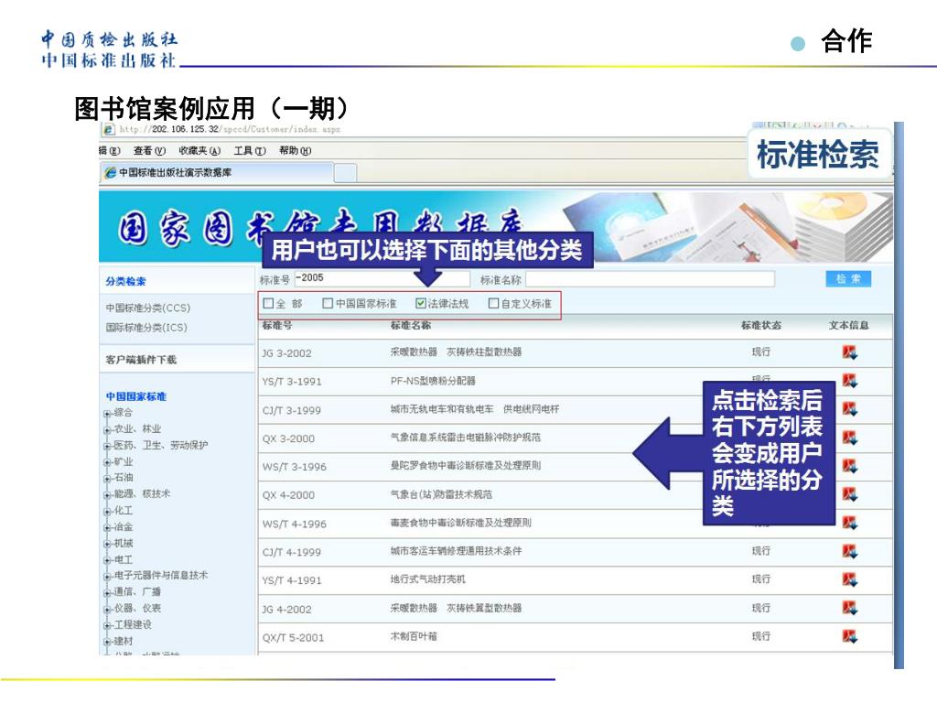Check the 自定义标准 checkbox
The height and width of the screenshot is (703, 937).
(493, 304)
